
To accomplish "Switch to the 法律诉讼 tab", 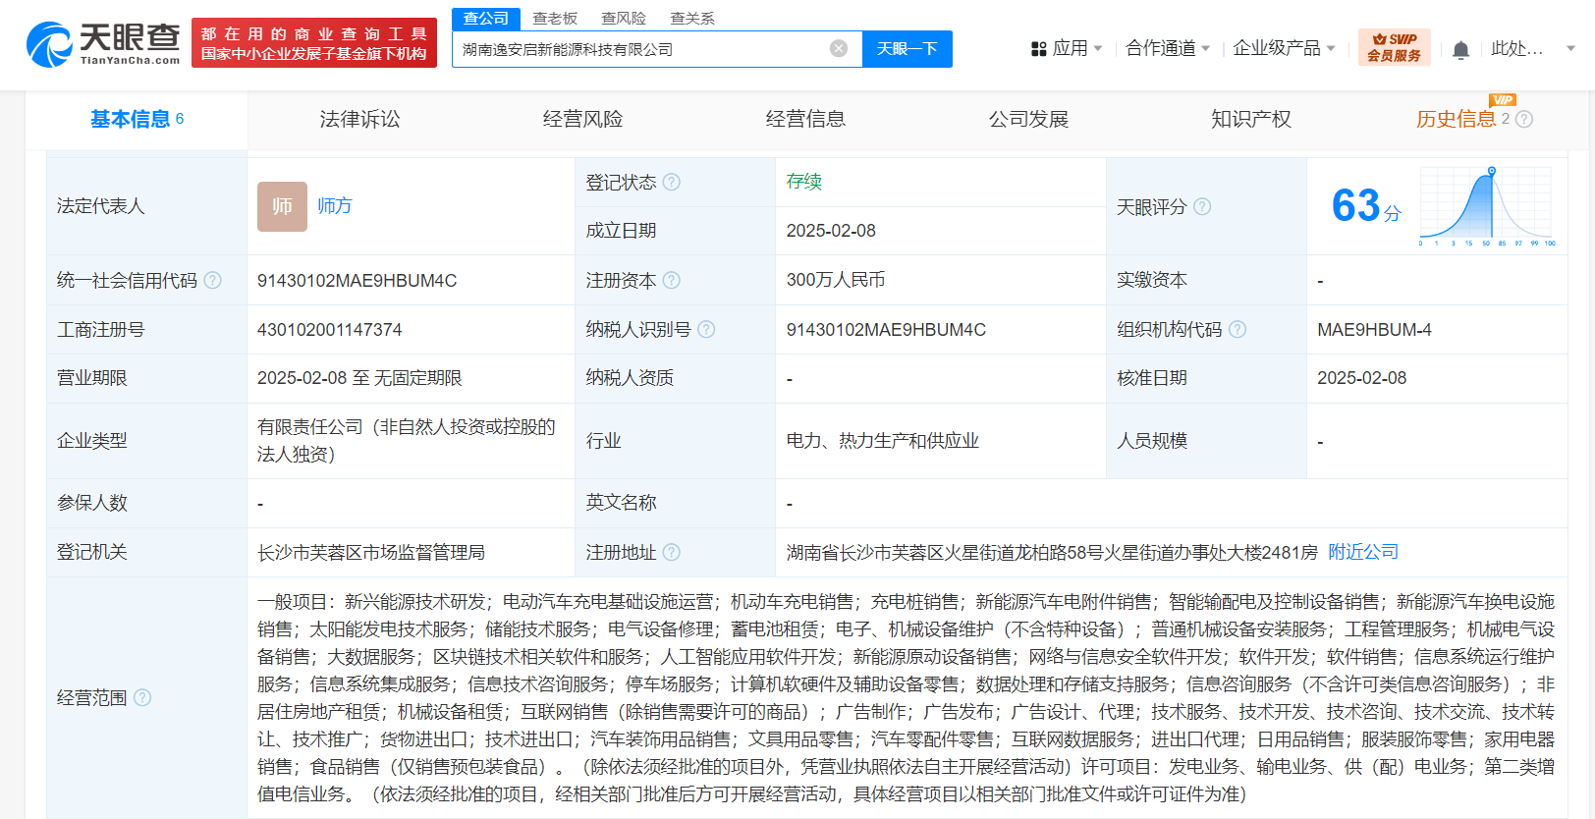I will click(x=359, y=120).
